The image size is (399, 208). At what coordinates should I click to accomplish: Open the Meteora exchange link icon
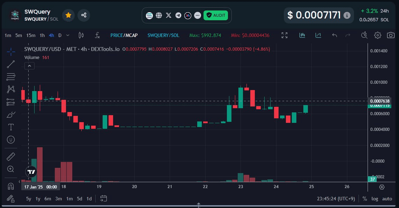tap(188, 15)
